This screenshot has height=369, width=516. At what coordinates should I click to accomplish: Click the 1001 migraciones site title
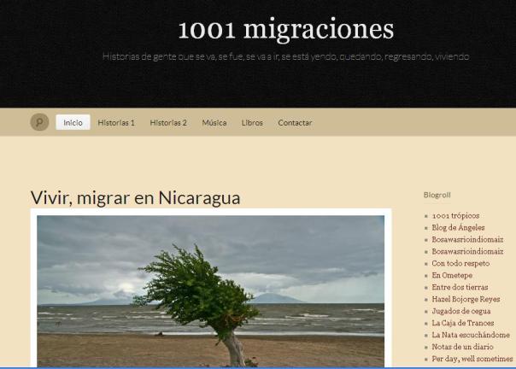(x=285, y=30)
